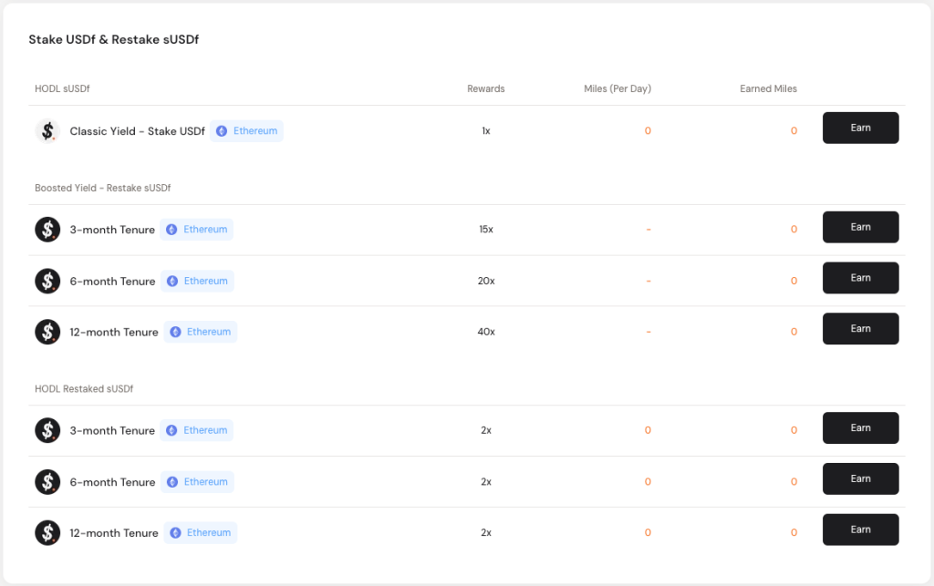Hit Earn on the 20x rewards 6-month row
This screenshot has width=934, height=586.
click(x=860, y=278)
